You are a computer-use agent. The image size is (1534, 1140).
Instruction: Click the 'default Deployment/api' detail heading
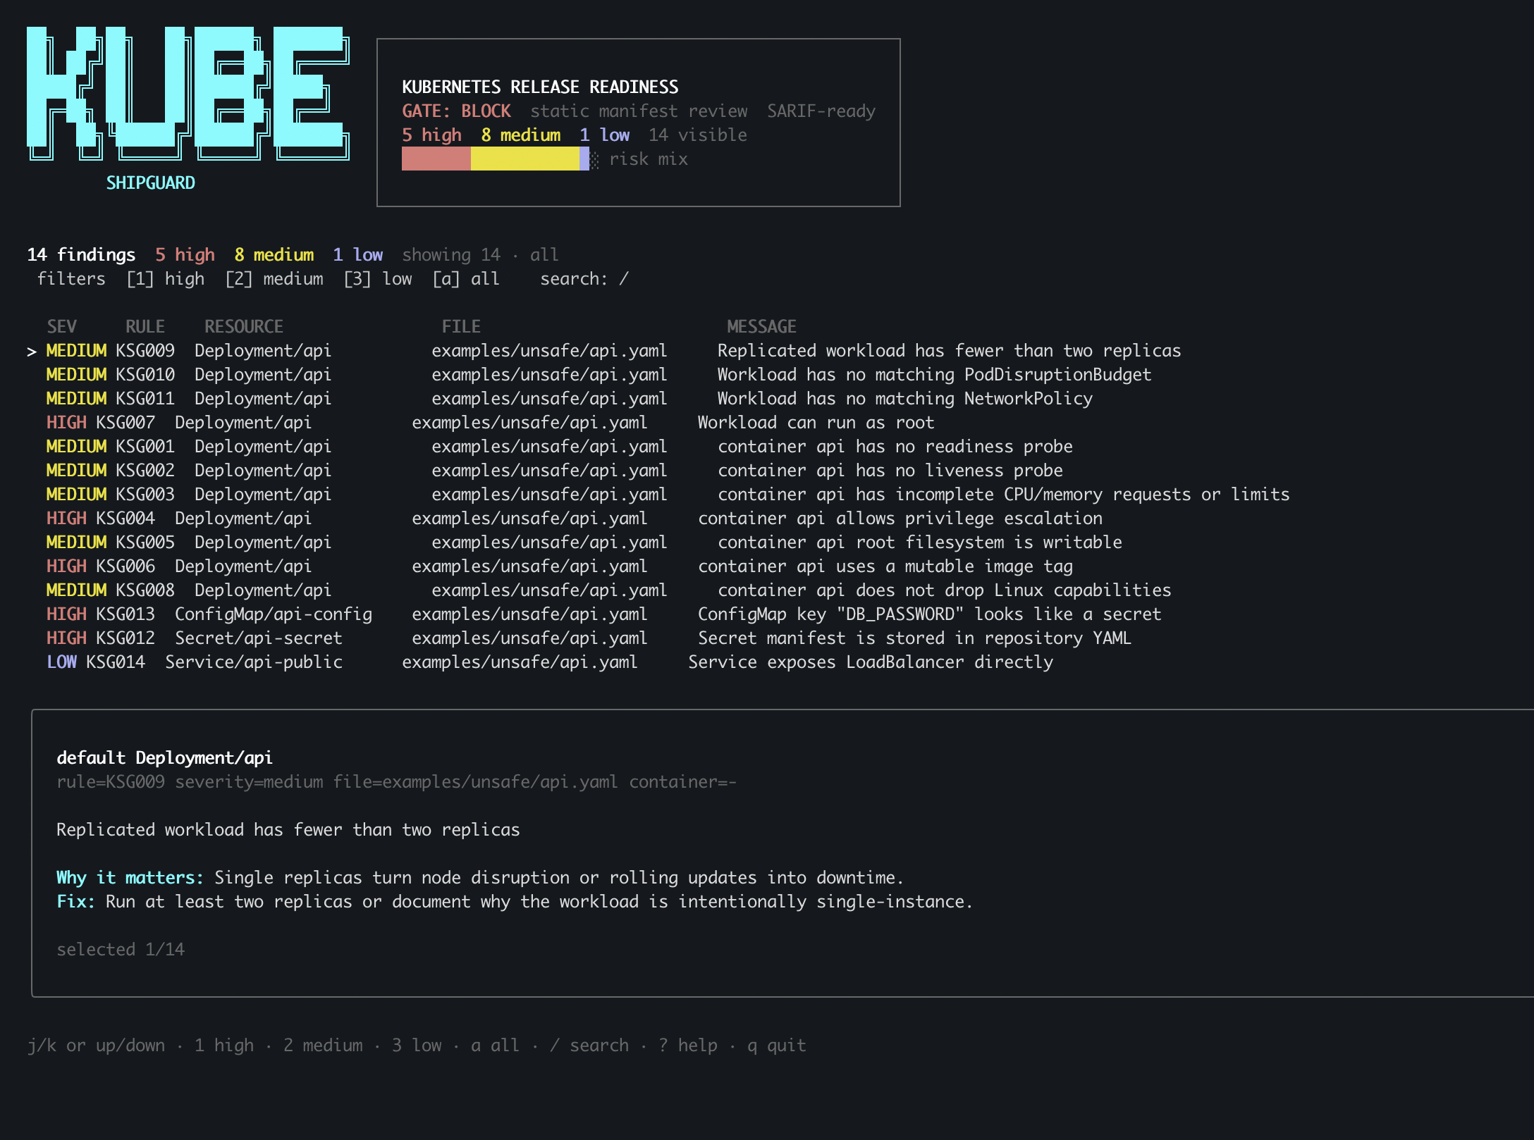pos(164,758)
